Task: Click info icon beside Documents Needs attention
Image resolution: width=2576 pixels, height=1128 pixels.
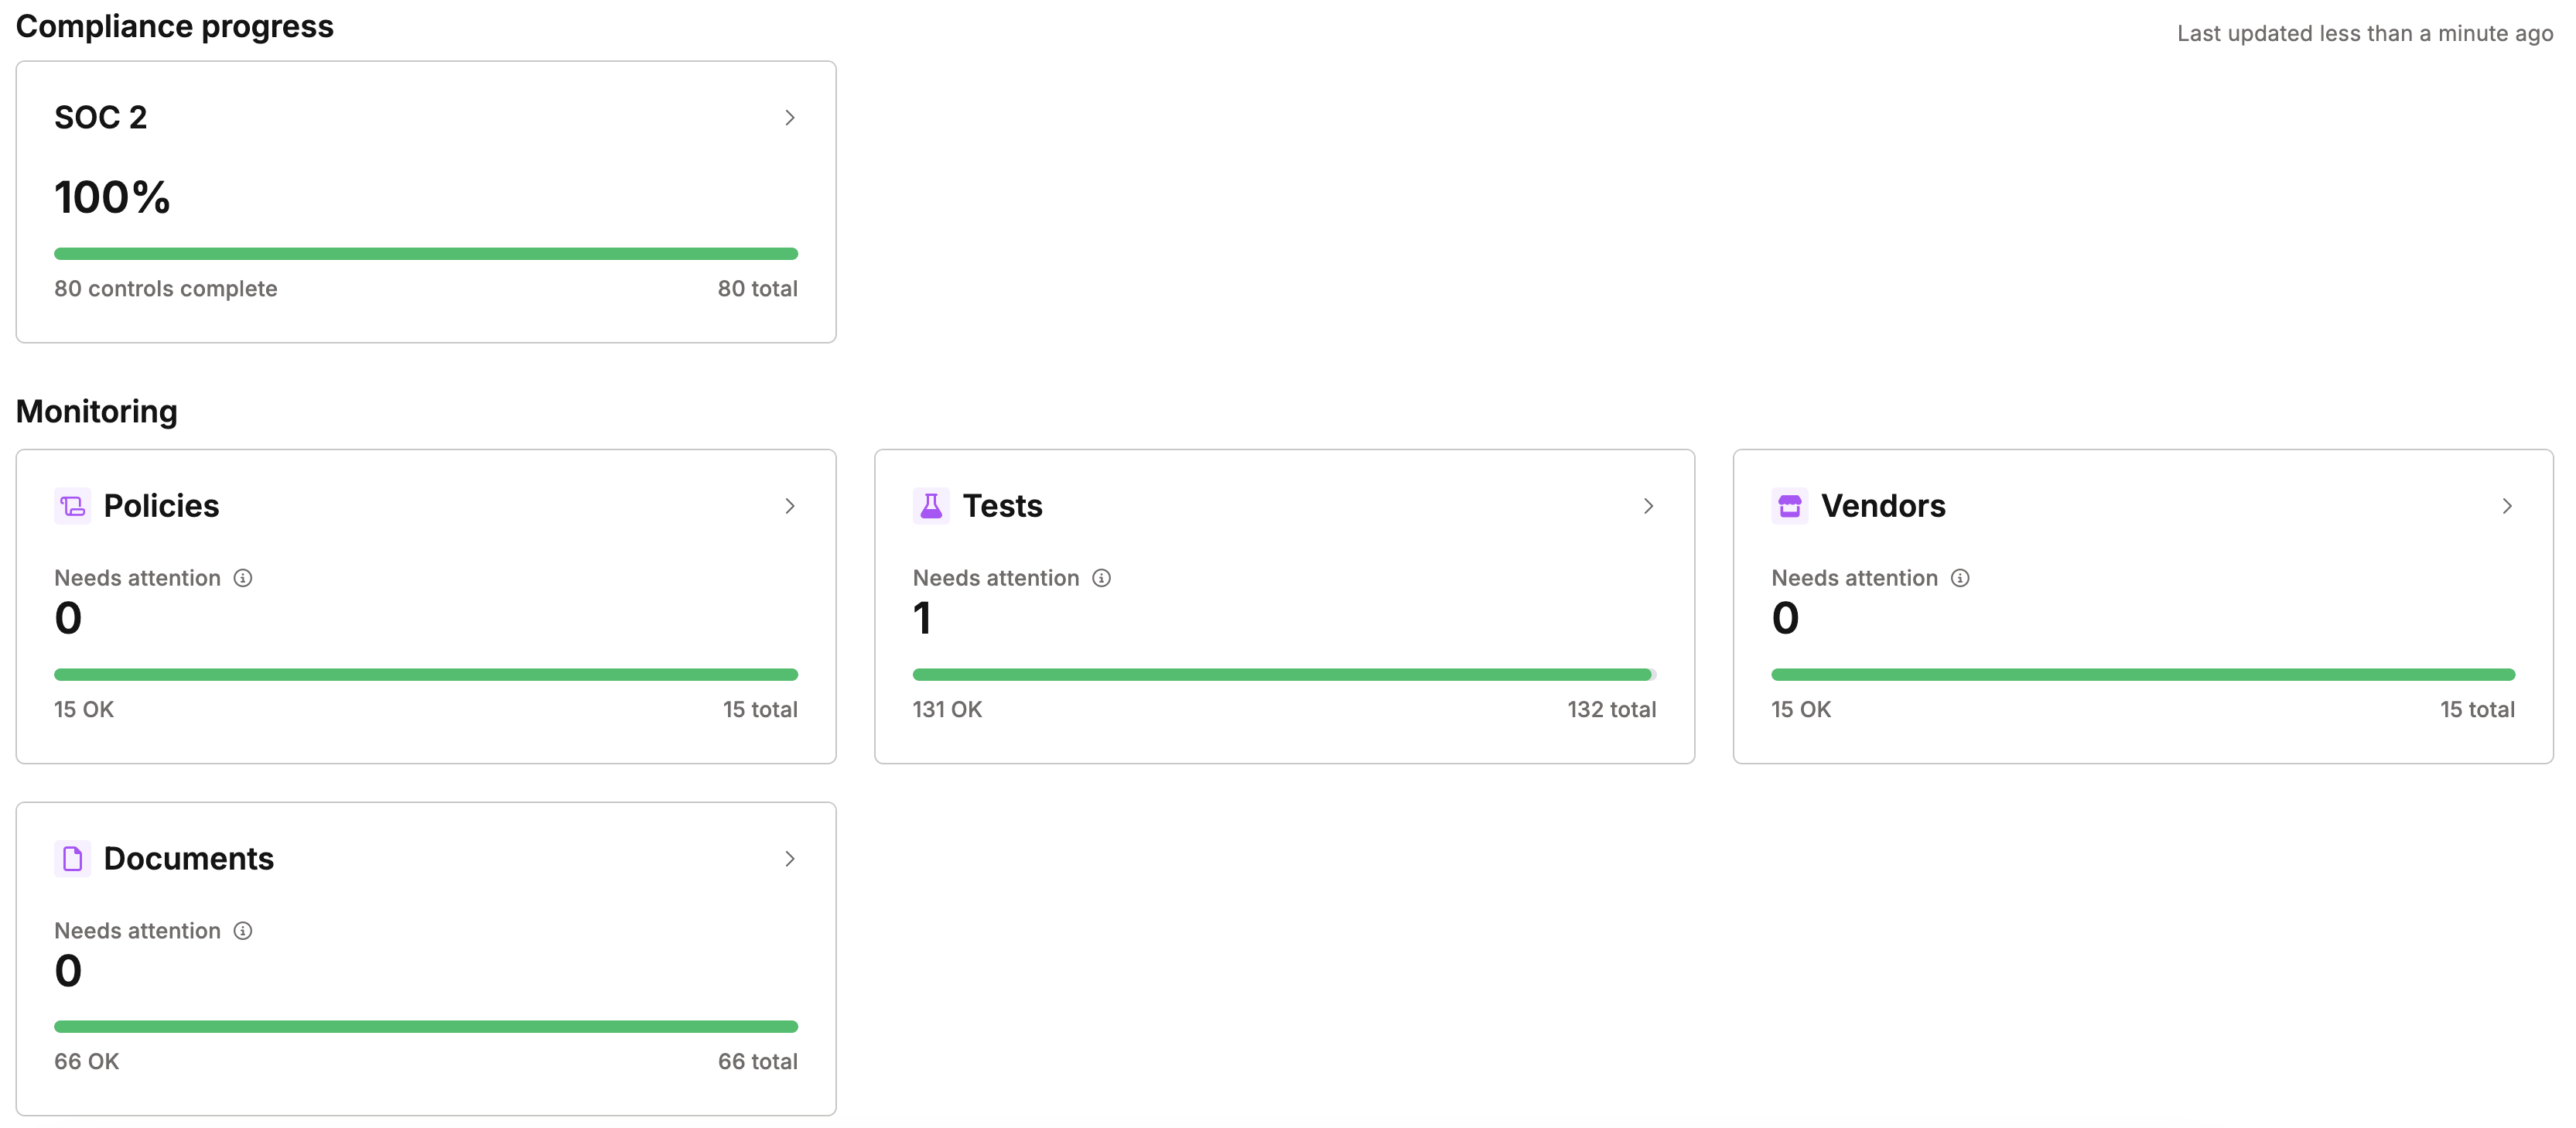Action: pos(243,931)
